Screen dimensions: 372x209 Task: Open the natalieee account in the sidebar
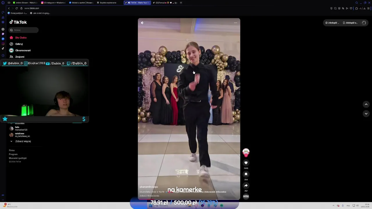tap(20, 135)
